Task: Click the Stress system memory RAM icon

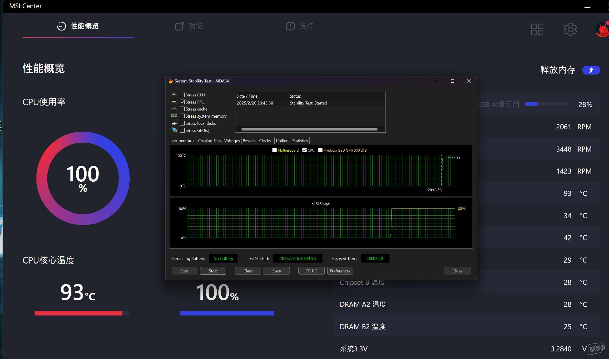Action: (174, 116)
